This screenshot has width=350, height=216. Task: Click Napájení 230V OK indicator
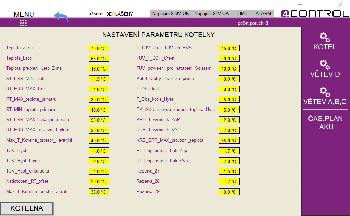point(171,14)
